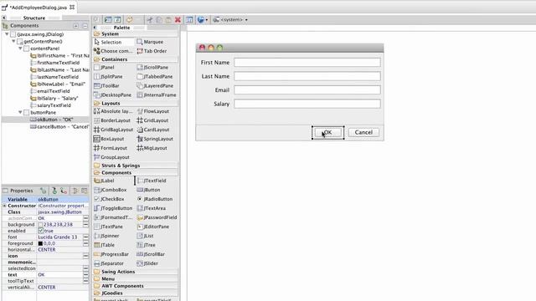This screenshot has height=301, width=536.
Task: Select JScrollPane container from Palette
Action: (152, 67)
